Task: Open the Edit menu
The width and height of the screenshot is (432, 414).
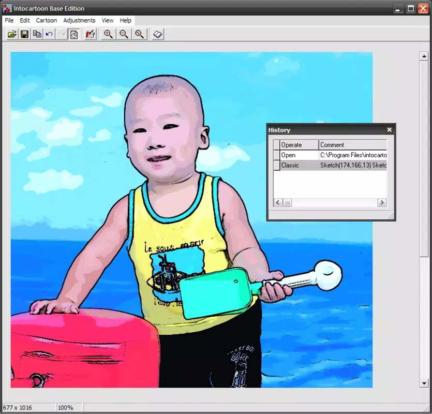Action: coord(24,20)
